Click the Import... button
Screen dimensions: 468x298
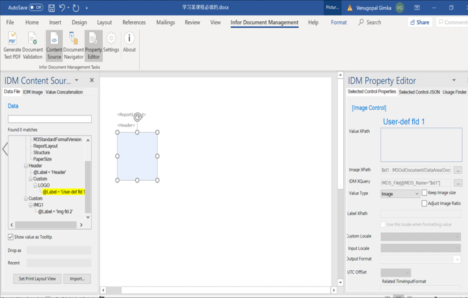[x=77, y=279]
